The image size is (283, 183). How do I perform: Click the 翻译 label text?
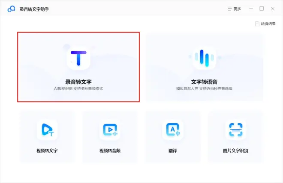tap(173, 151)
